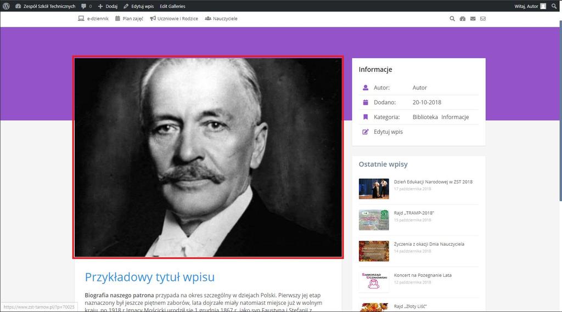Click the site search magnifier icon
562x312 pixels.
[x=452, y=19]
